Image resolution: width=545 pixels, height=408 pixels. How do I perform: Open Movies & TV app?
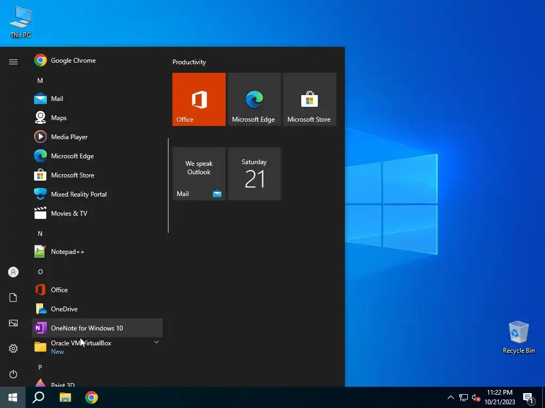(x=97, y=213)
